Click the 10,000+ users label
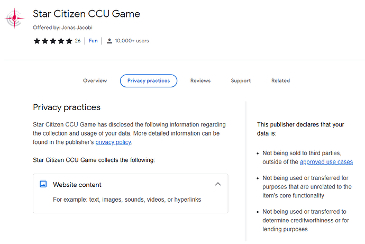 tap(132, 41)
